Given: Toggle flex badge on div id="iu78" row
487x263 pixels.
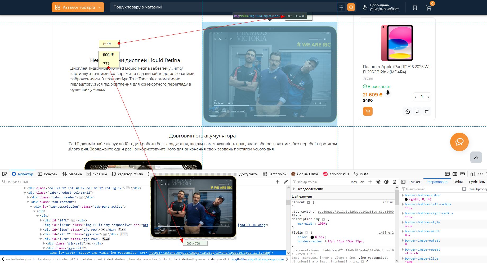Looking at the screenshot, I should click(106, 239).
